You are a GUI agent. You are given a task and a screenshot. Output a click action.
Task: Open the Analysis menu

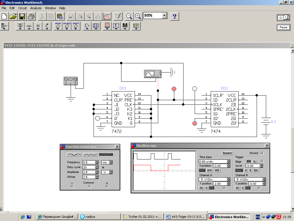(x=36, y=8)
